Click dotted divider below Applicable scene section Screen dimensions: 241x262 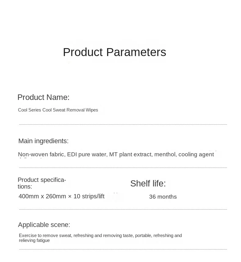[123, 249]
